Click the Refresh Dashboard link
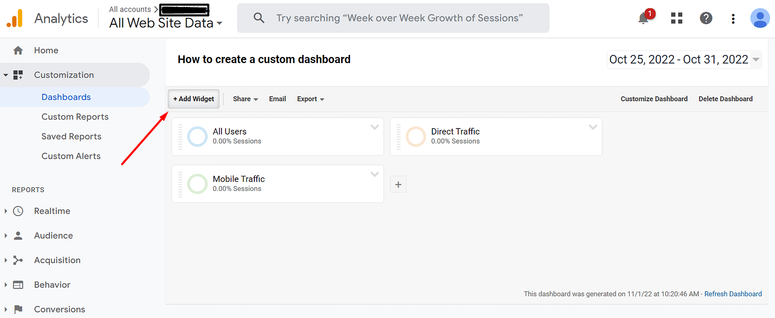The image size is (775, 318). 733,294
